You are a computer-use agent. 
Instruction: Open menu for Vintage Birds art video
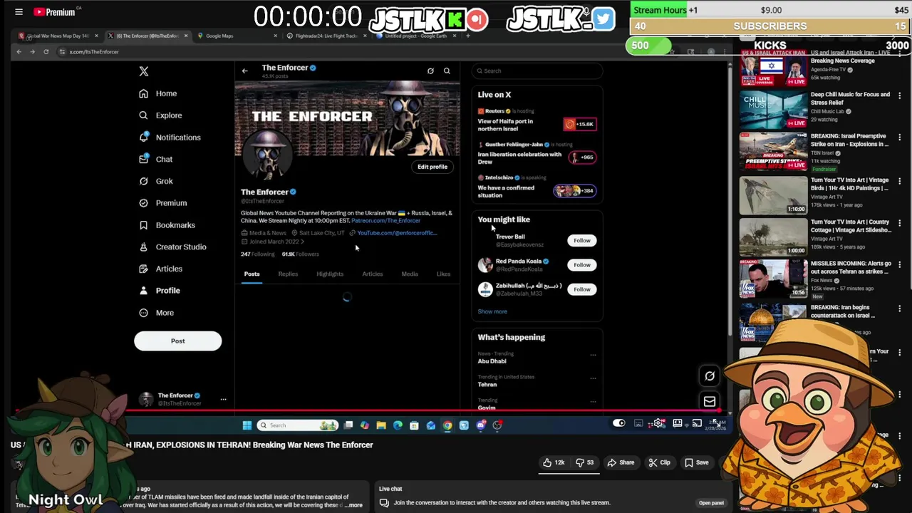pos(899,181)
